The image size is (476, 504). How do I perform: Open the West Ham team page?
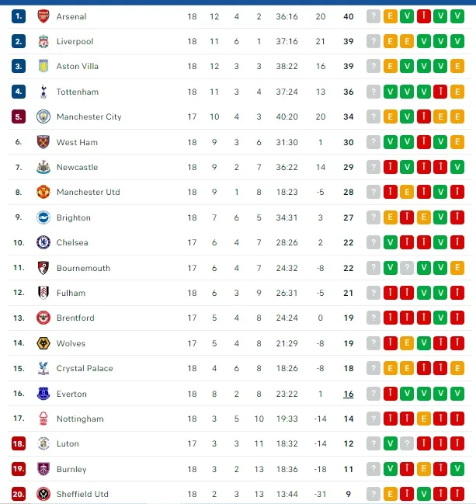77,142
